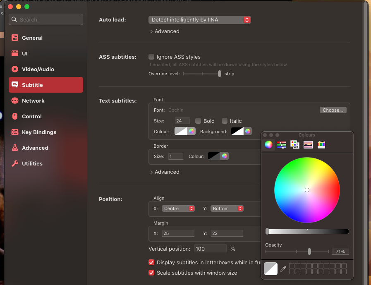
Task: Go to the Video/Audio settings section
Action: tap(38, 69)
